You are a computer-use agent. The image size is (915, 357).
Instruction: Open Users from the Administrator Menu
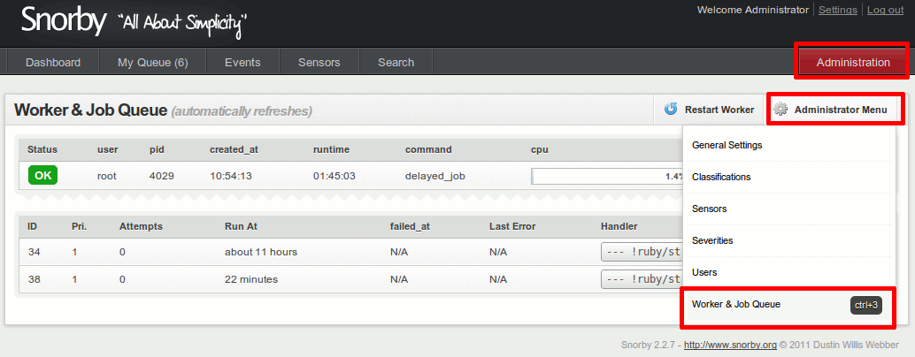[x=704, y=272]
